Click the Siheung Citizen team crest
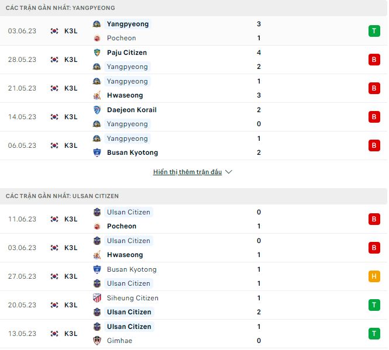Viewport: 389px width, 350px height. 97,298
